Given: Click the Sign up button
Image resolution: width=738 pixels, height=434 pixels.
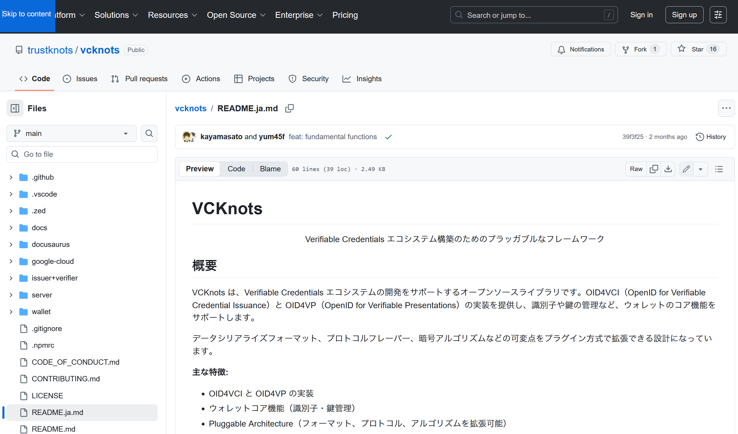Looking at the screenshot, I should tap(684, 15).
